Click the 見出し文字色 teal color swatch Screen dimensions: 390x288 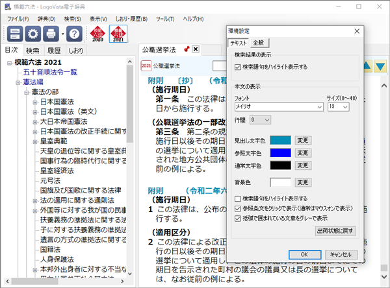(281, 140)
